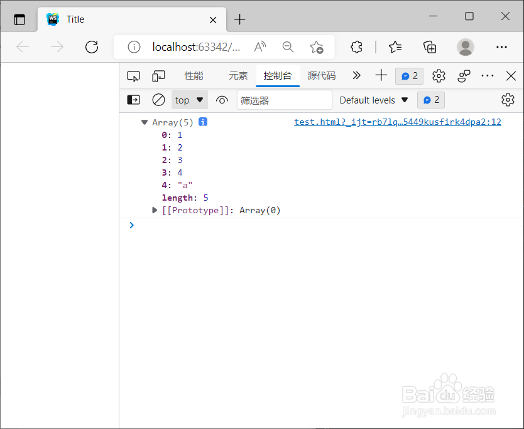524x429 pixels.
Task: Toggle the console sidebar
Action: click(134, 100)
